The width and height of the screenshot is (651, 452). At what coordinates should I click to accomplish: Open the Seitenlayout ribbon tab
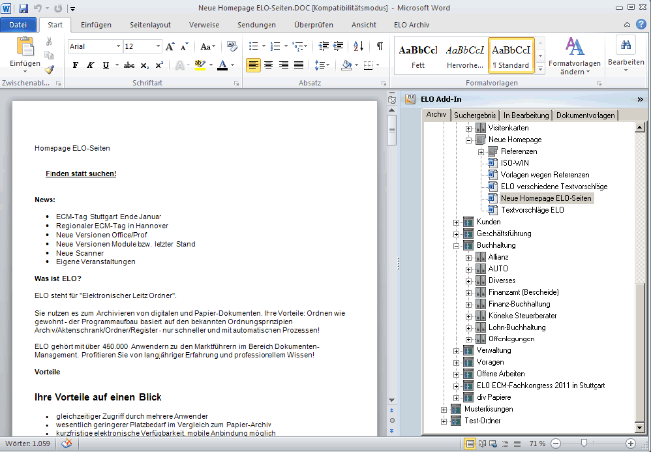(150, 25)
